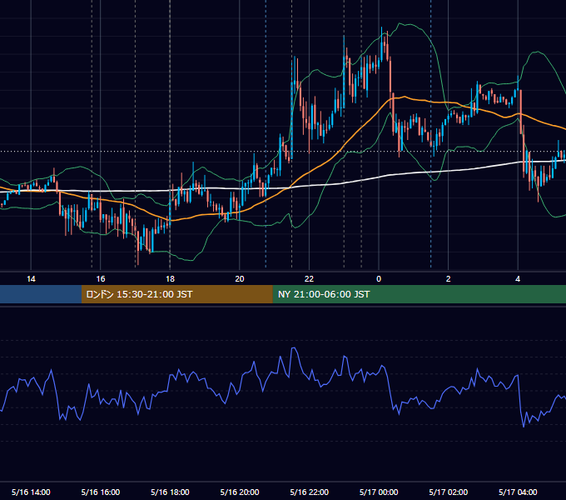
Task: Click the hour 4 axis label
Action: pos(518,279)
